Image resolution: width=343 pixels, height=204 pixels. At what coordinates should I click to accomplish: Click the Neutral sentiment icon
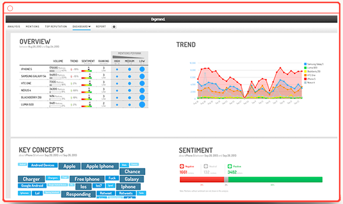coord(206,166)
